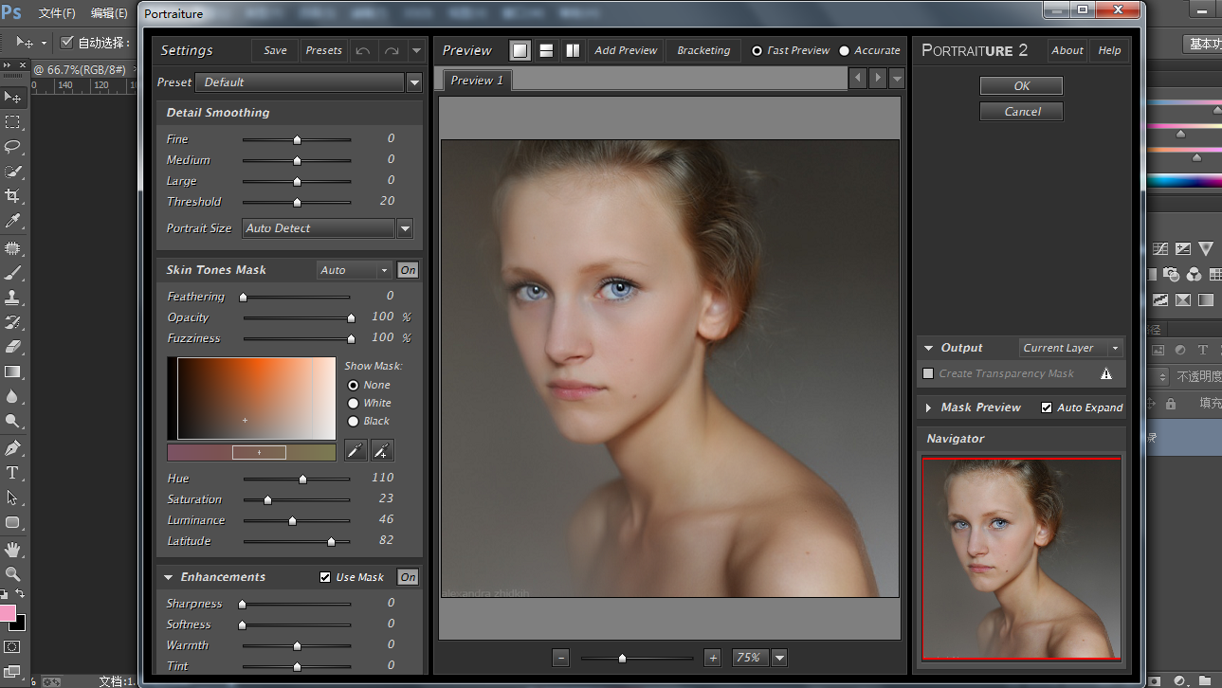Choose White under Show Mask
1222x688 pixels.
[x=354, y=403]
